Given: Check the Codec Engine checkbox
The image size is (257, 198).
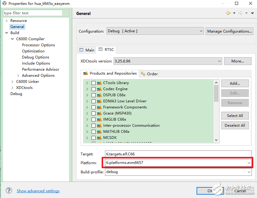Looking at the screenshot, I should [93, 89].
